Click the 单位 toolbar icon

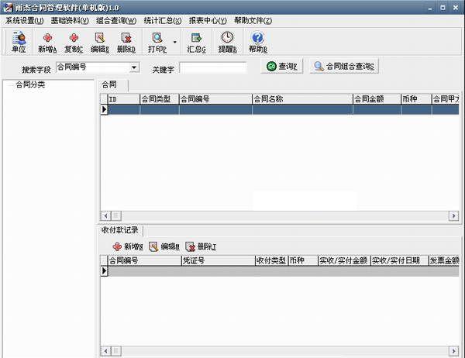tap(18, 41)
